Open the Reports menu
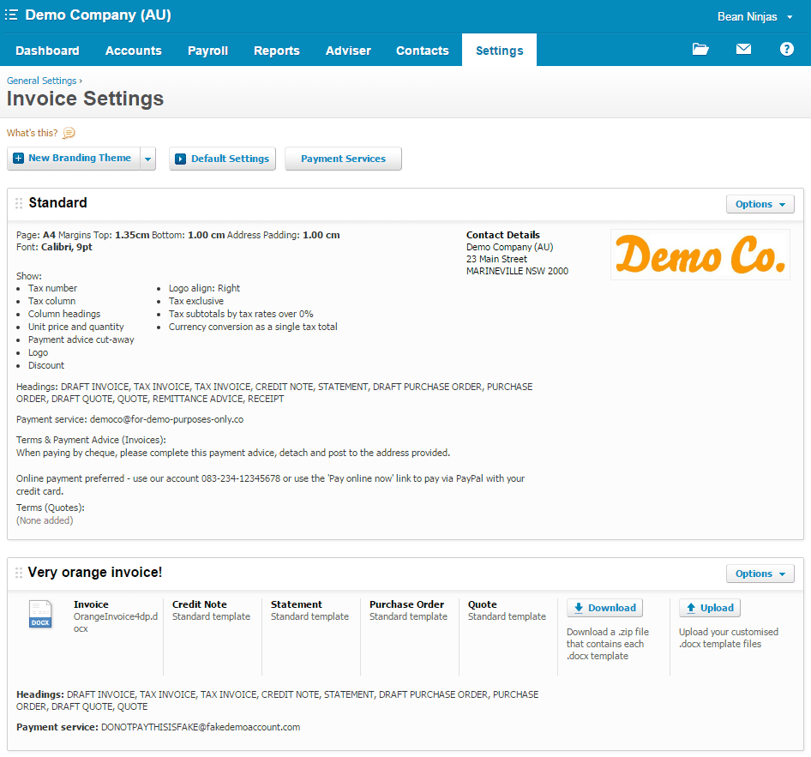Image resolution: width=811 pixels, height=757 pixels. pyautogui.click(x=277, y=51)
